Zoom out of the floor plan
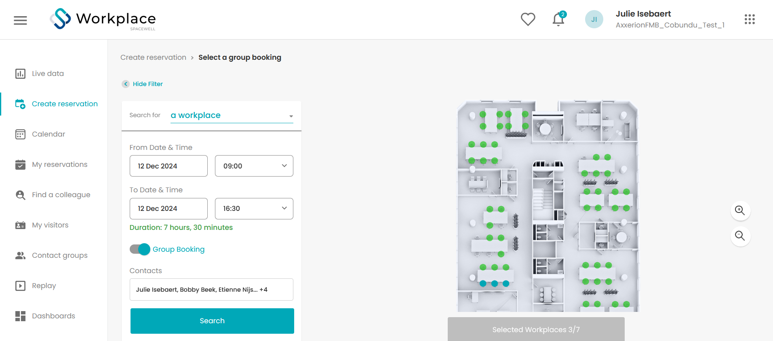 coord(740,236)
